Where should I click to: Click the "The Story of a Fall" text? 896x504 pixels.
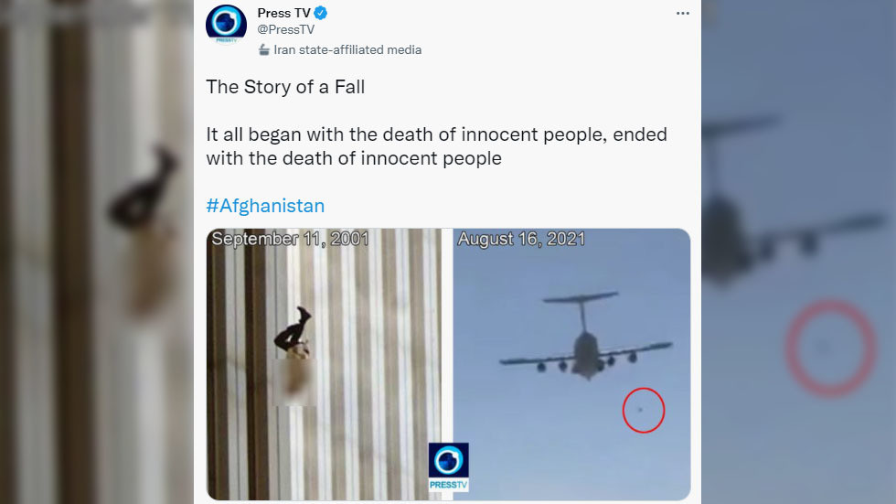285,87
